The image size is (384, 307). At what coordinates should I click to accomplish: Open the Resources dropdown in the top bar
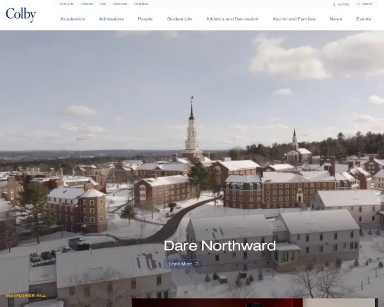(120, 4)
